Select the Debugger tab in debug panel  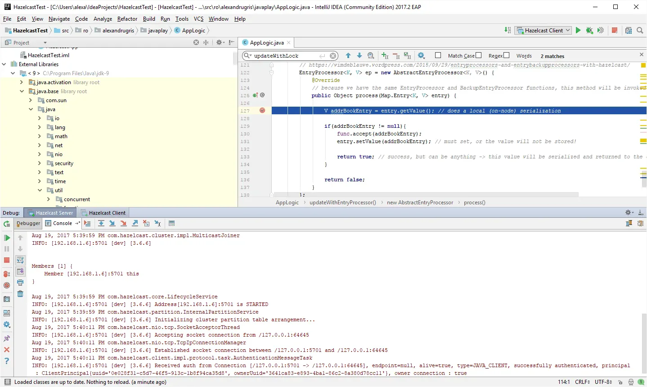pos(28,223)
